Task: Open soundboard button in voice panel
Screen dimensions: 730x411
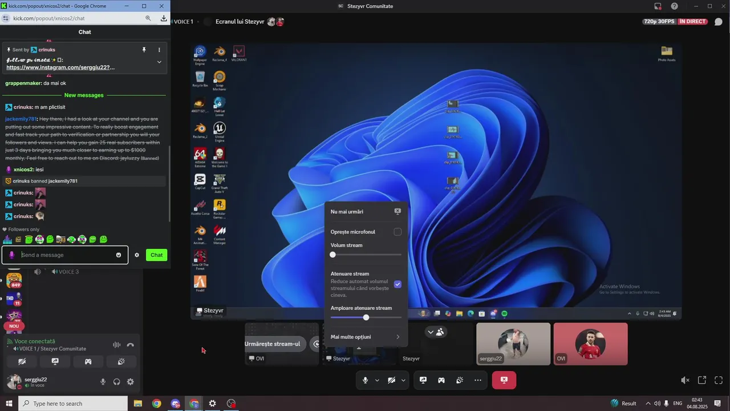Action: coord(121,361)
